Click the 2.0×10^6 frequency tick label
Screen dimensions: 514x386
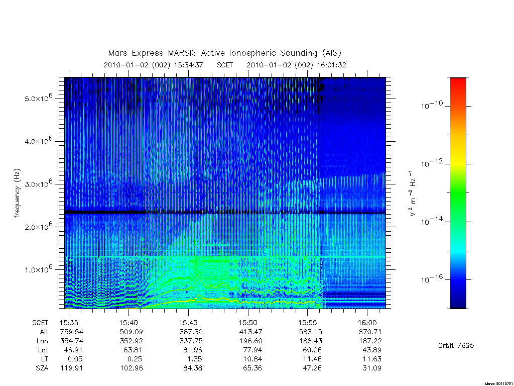pyautogui.click(x=38, y=226)
